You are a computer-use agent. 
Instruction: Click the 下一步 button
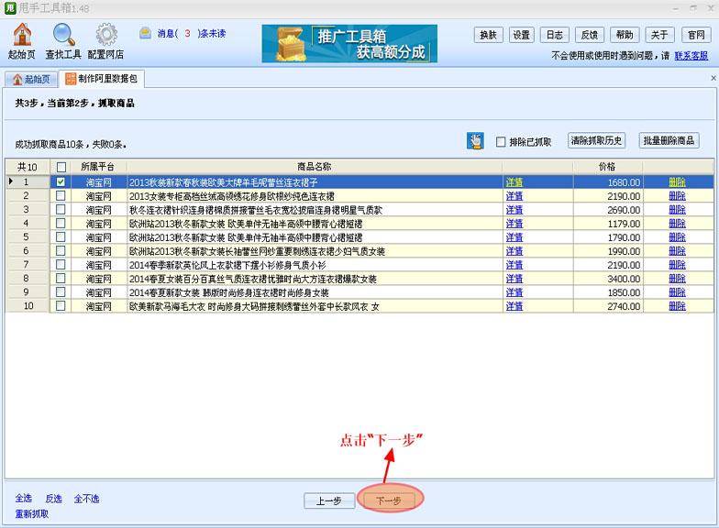pos(389,500)
